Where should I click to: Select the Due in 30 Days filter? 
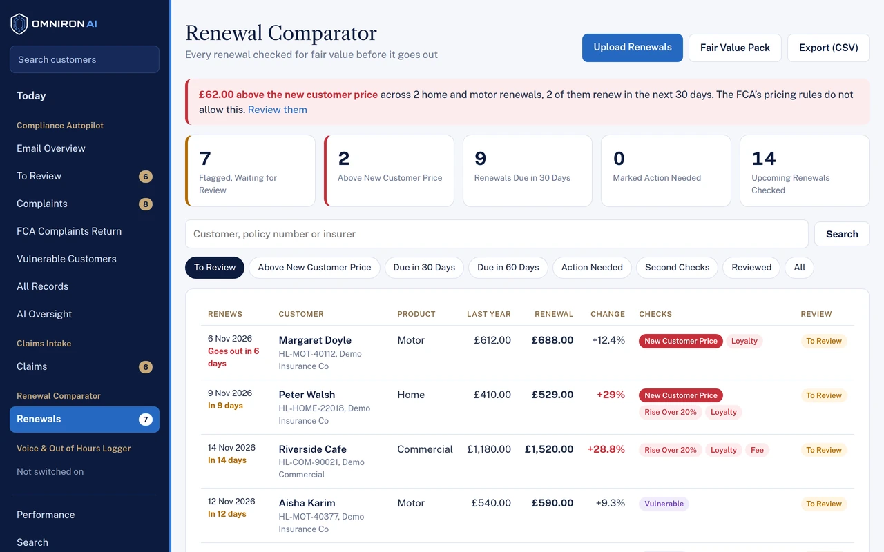[424, 268]
